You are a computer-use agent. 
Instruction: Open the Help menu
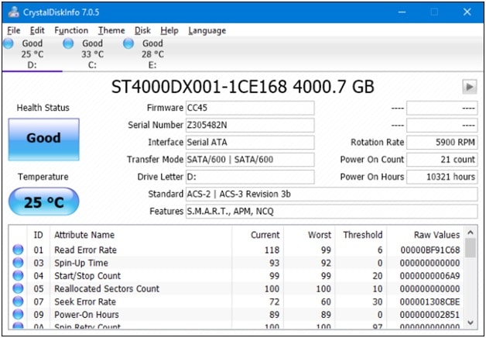(169, 30)
